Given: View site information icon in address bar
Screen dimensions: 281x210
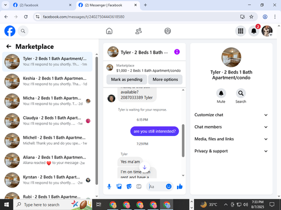Looking at the screenshot, I should tap(38, 17).
